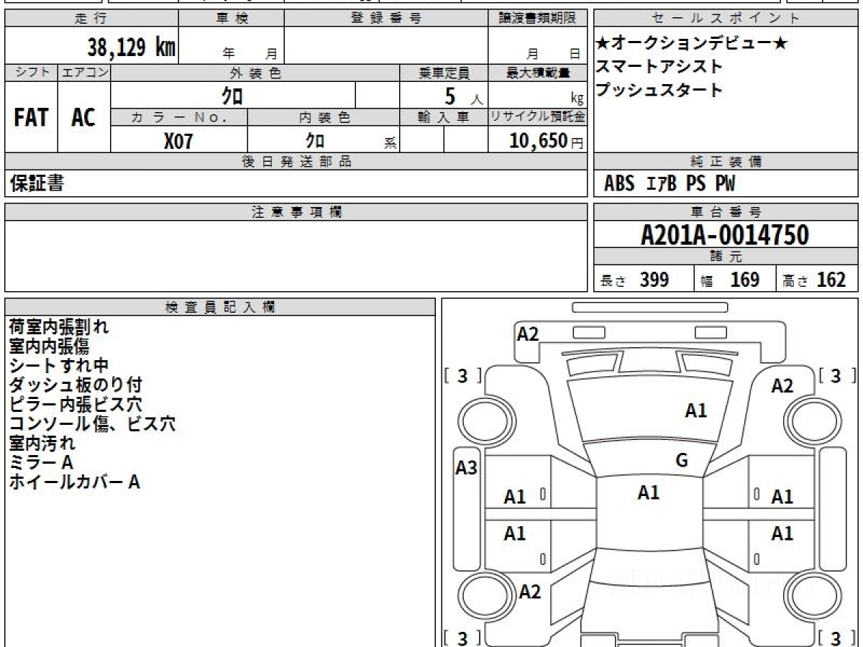Click the 輸入車 label
Viewport: 863px width, 647px height.
pos(444,118)
